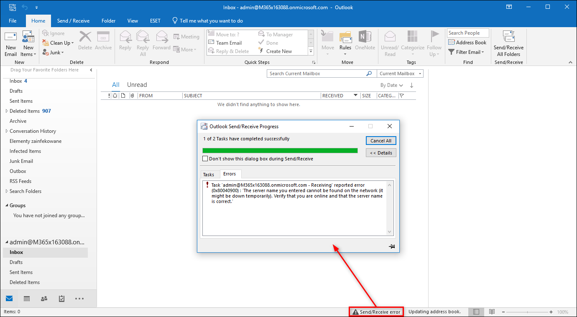Adjust the zoom slider in the status bar

pyautogui.click(x=528, y=312)
